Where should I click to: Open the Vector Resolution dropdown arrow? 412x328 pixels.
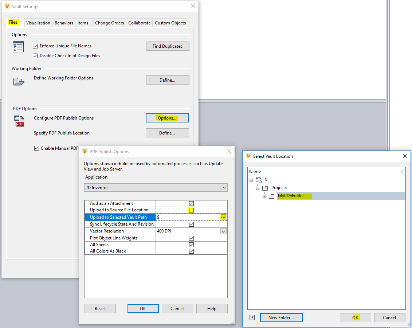coord(223,231)
